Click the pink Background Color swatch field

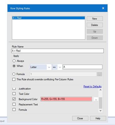click(x=66, y=99)
